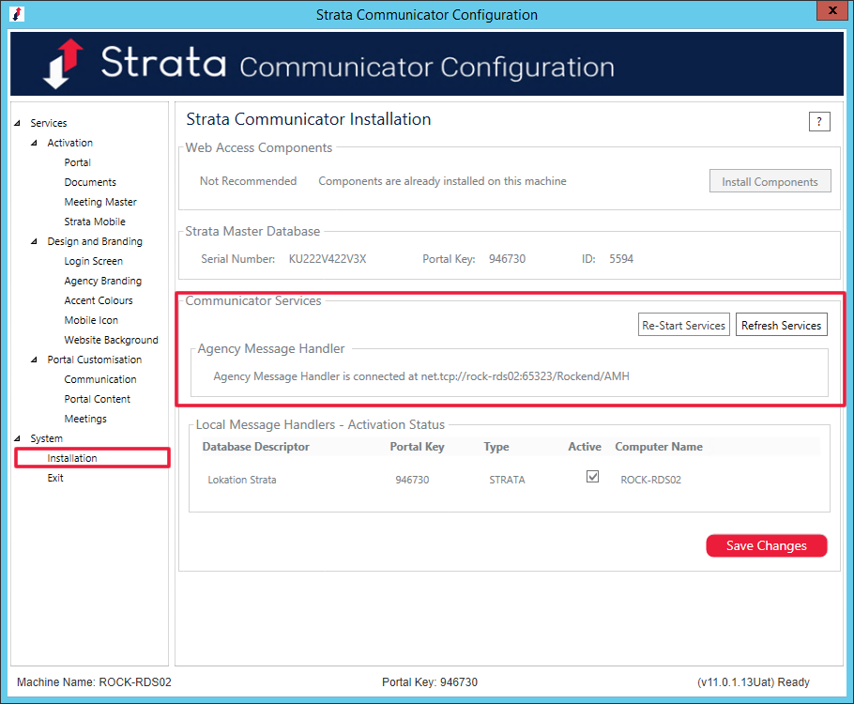Click the 946730 cell in handlers table
This screenshot has height=704, width=854.
tap(412, 480)
